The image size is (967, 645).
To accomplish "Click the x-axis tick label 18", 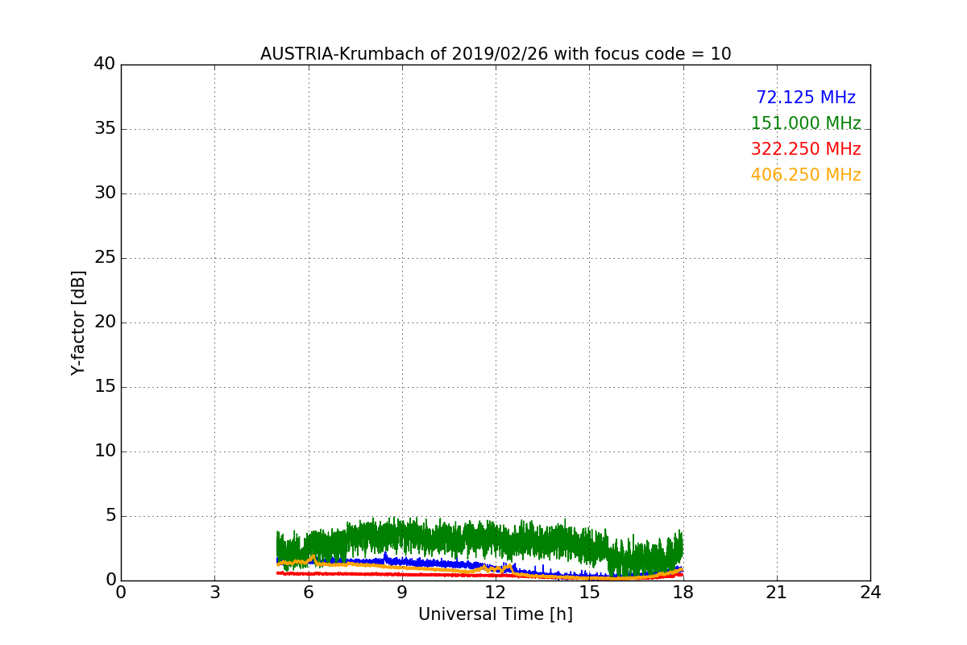I will pos(683,593).
